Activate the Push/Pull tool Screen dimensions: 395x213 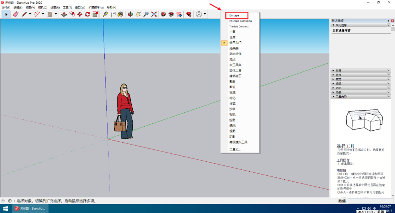[x=64, y=14]
